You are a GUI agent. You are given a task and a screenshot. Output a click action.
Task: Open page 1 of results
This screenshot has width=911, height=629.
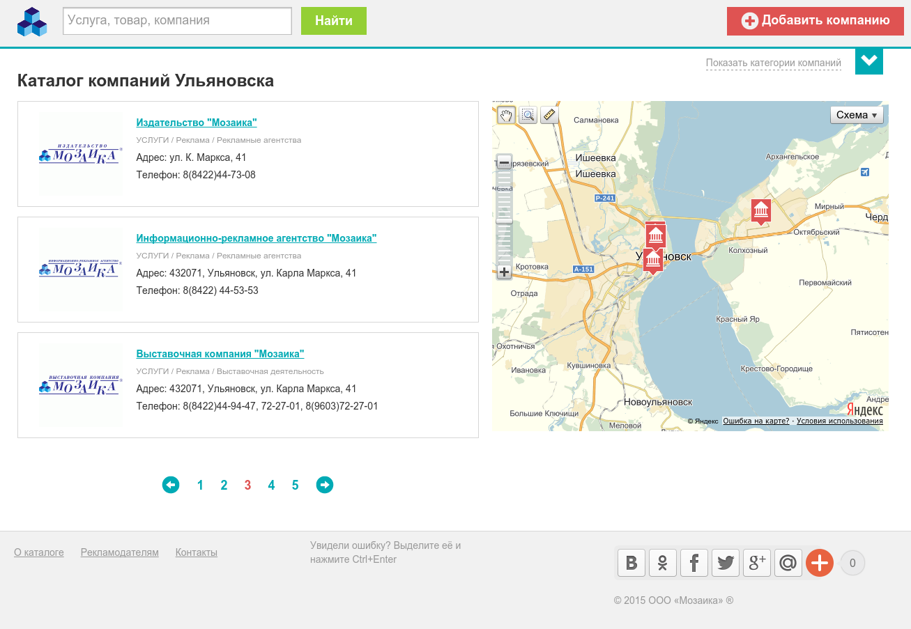click(200, 486)
